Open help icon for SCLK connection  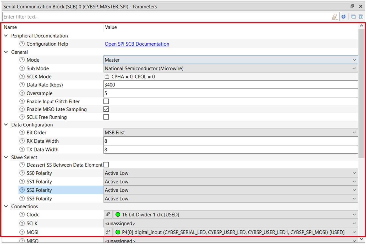pyautogui.click(x=22, y=223)
